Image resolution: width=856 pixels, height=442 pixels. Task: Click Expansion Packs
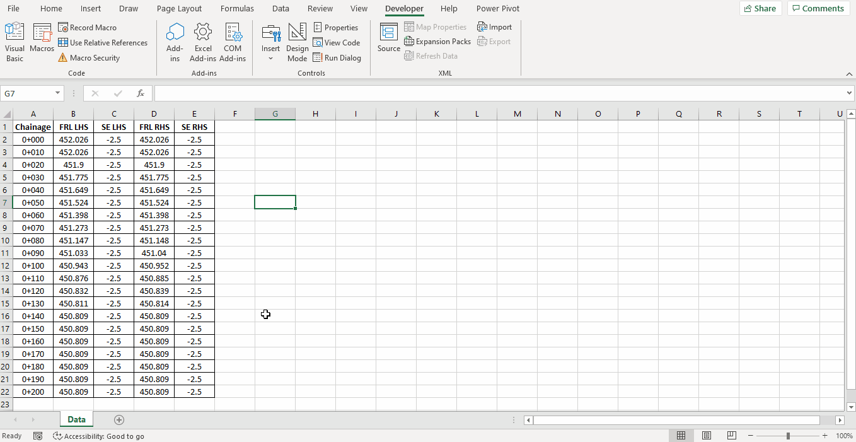(437, 42)
